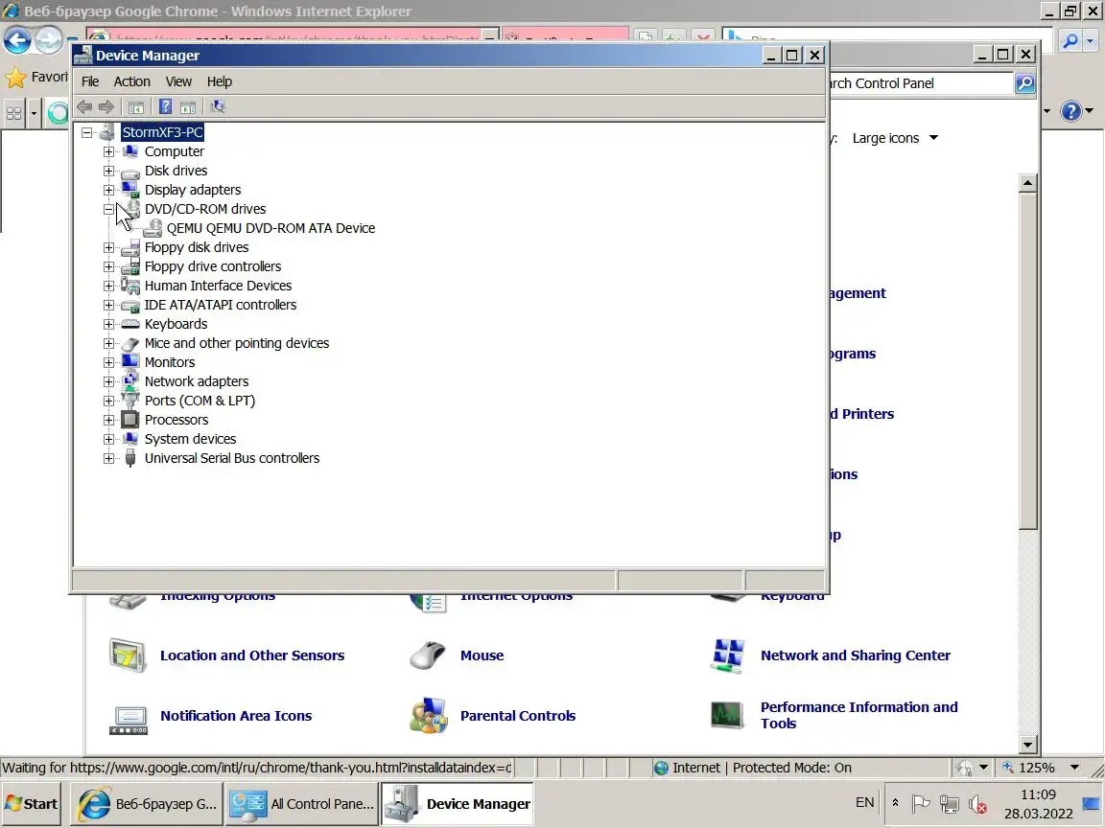Screen dimensions: 1105x828
Task: Open the Notification Area Icons link
Action: point(236,716)
